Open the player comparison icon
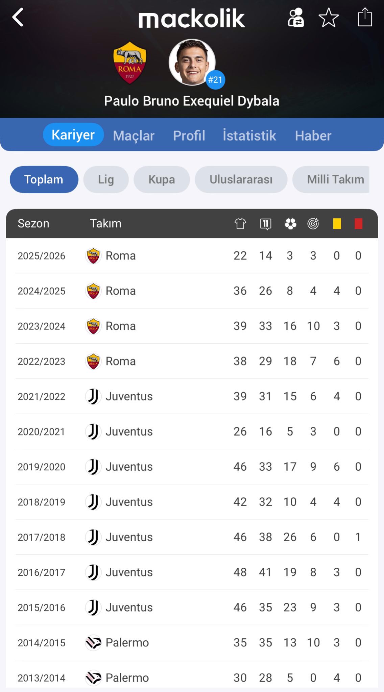The image size is (384, 692). coord(296,18)
